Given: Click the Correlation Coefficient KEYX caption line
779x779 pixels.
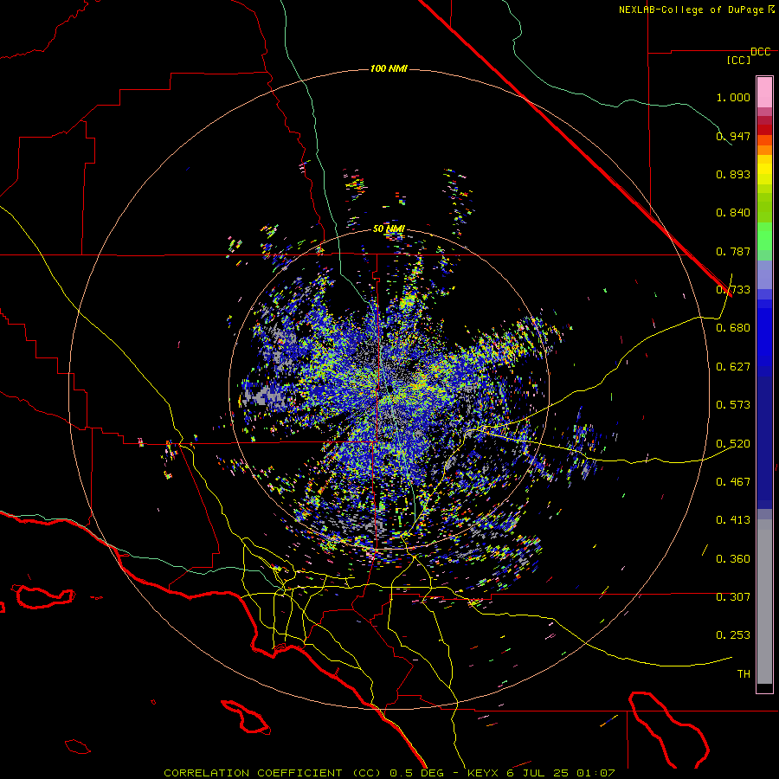Looking at the screenshot, I should (389, 773).
